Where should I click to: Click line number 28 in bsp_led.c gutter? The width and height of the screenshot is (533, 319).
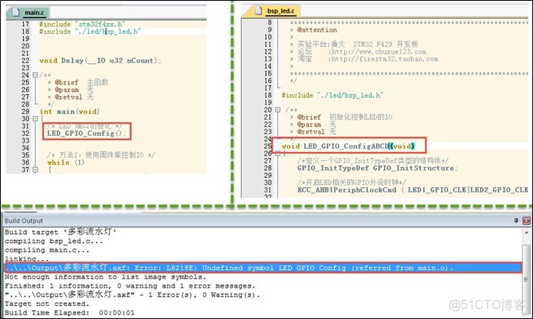pos(268,168)
